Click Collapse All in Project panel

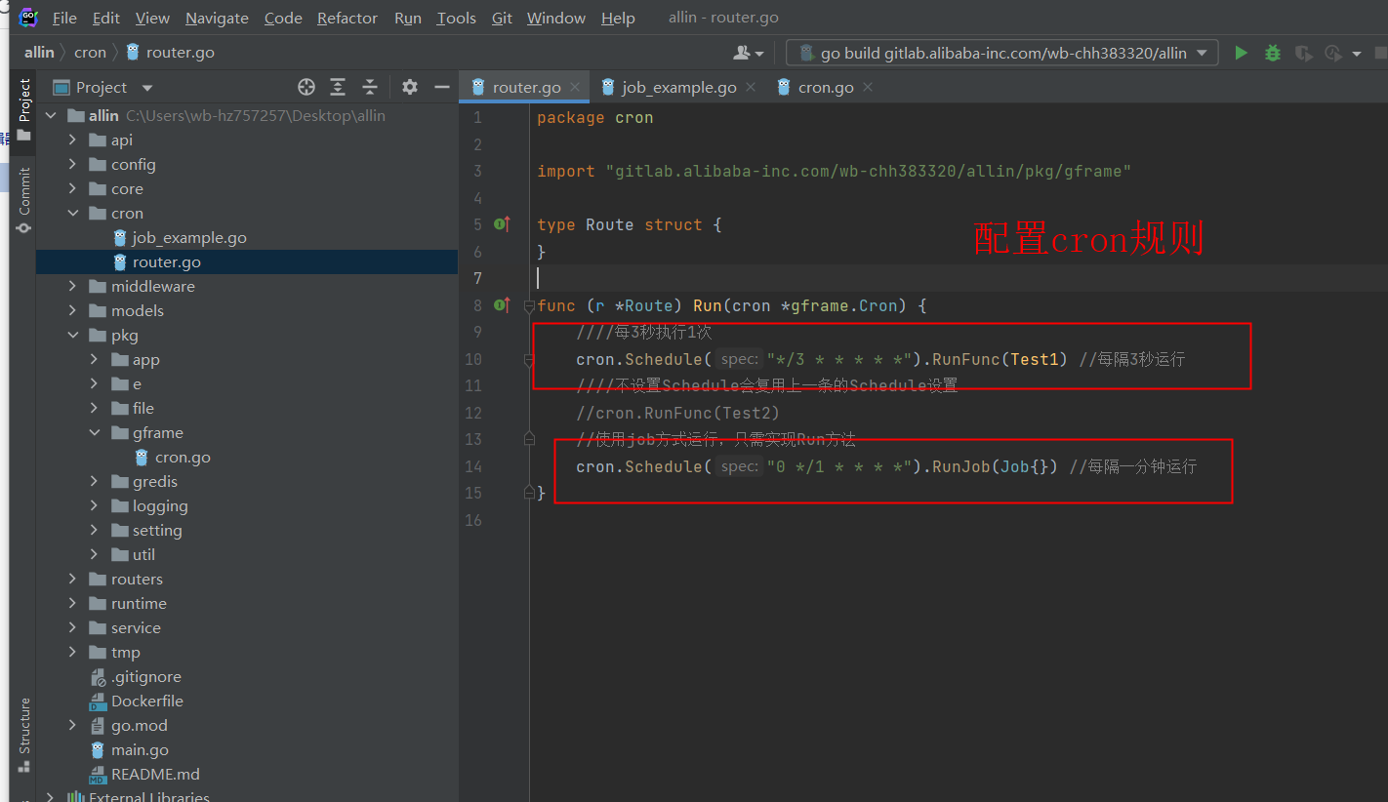(x=370, y=87)
